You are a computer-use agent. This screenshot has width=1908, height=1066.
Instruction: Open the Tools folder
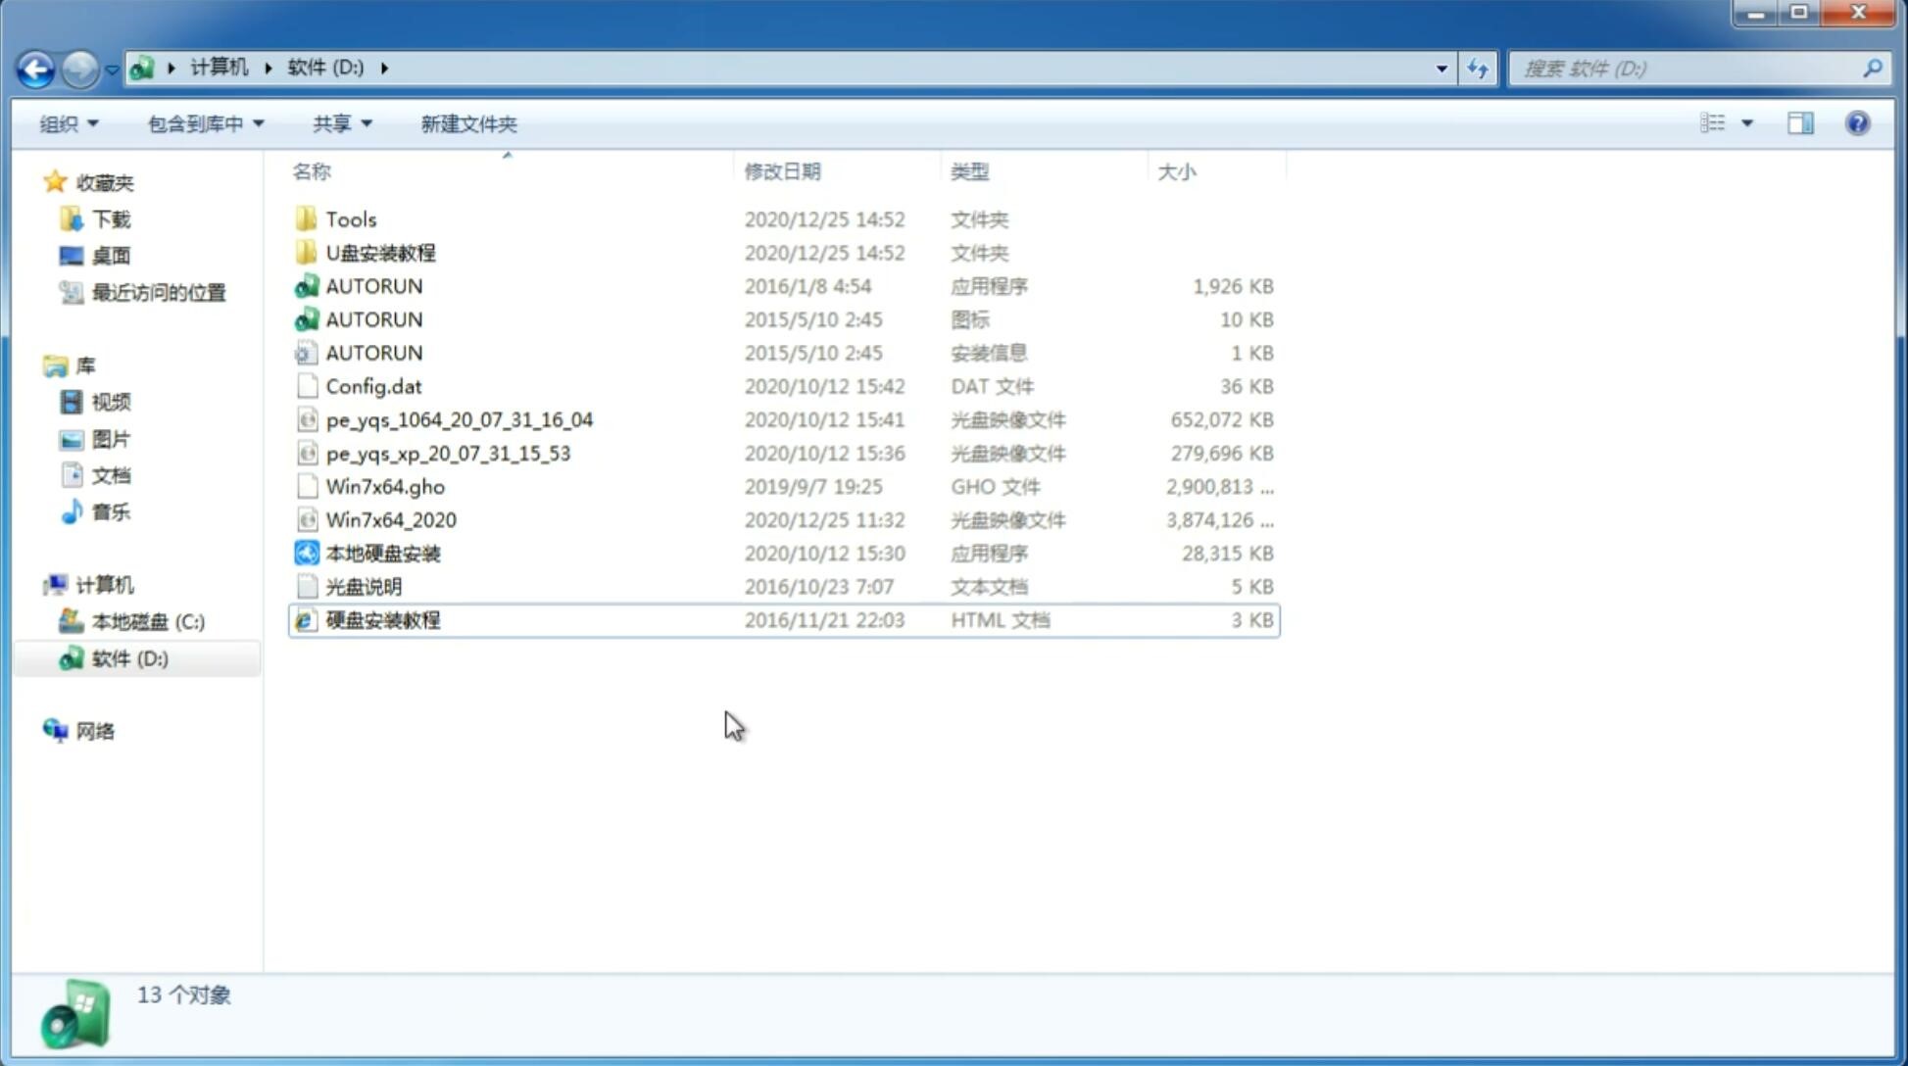[351, 218]
